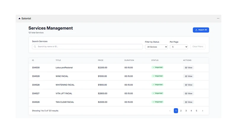The width and height of the screenshot is (237, 133).
Task: Click service ID 334527
Action: tap(36, 93)
